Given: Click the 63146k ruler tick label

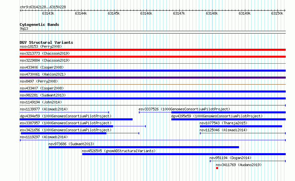Looking at the screenshot, I should [x=146, y=13].
